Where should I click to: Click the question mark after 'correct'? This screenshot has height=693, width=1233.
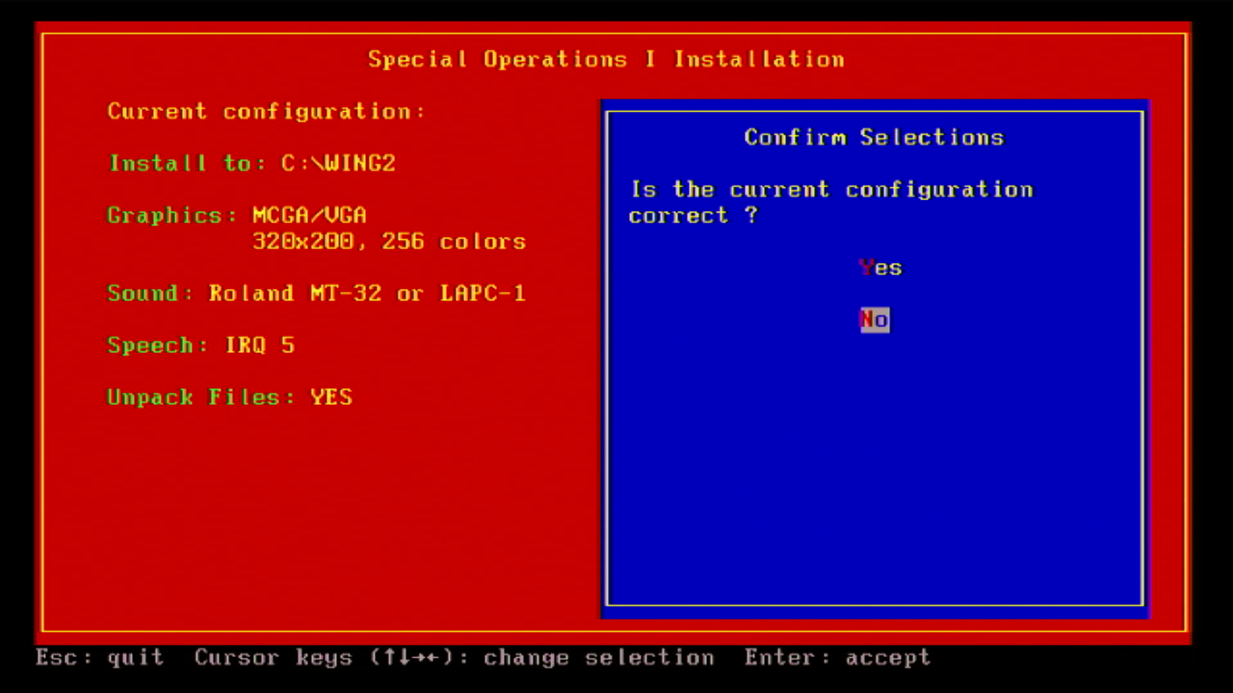click(x=751, y=215)
